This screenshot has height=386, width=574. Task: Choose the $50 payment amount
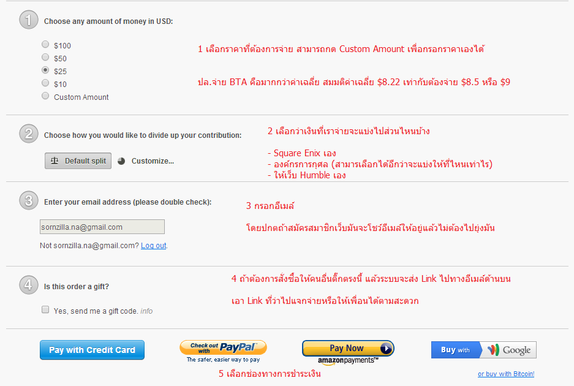(45, 57)
